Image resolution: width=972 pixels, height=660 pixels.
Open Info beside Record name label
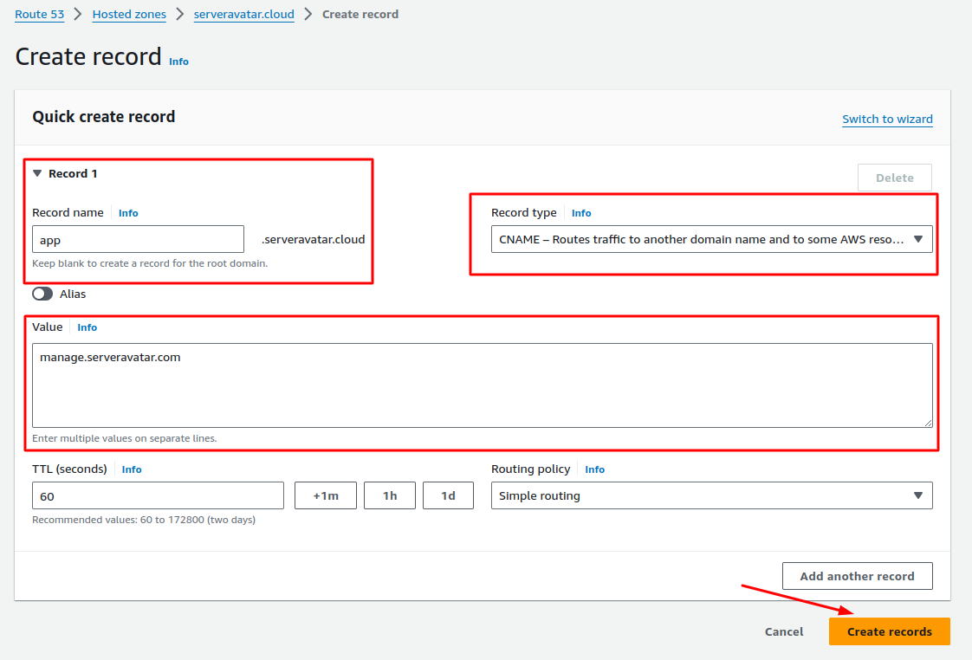click(x=128, y=213)
